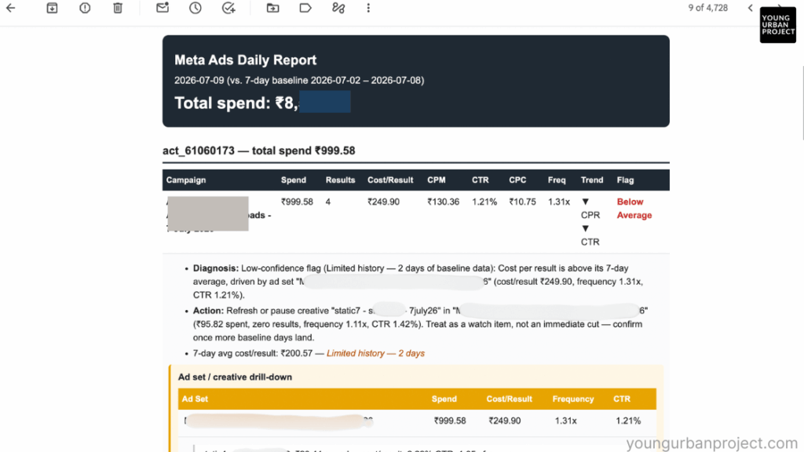Click the Diagnosis bullet label
Image resolution: width=804 pixels, height=452 pixels.
[x=215, y=268]
